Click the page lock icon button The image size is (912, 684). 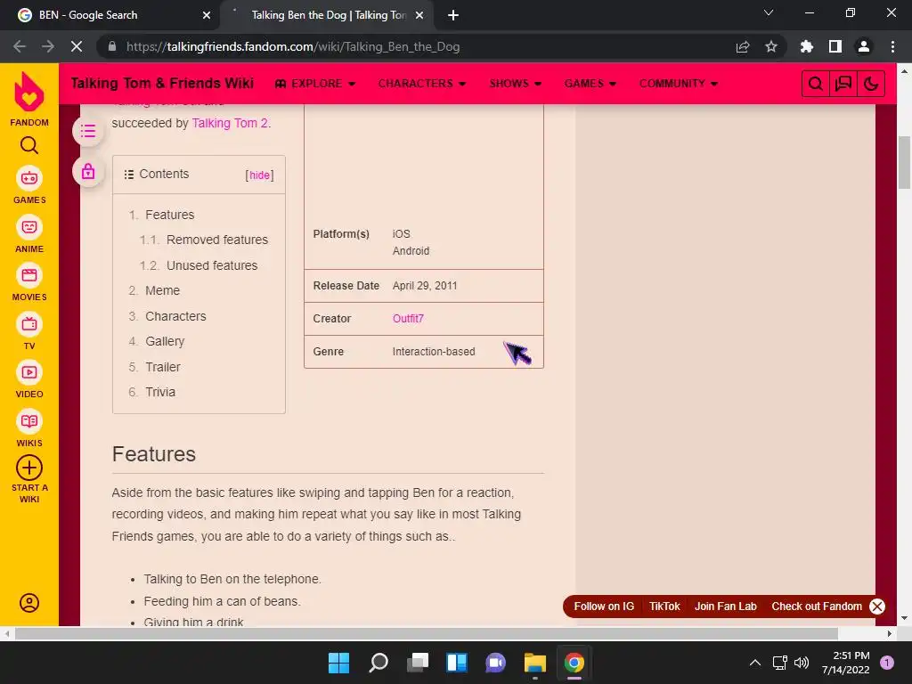click(x=88, y=172)
